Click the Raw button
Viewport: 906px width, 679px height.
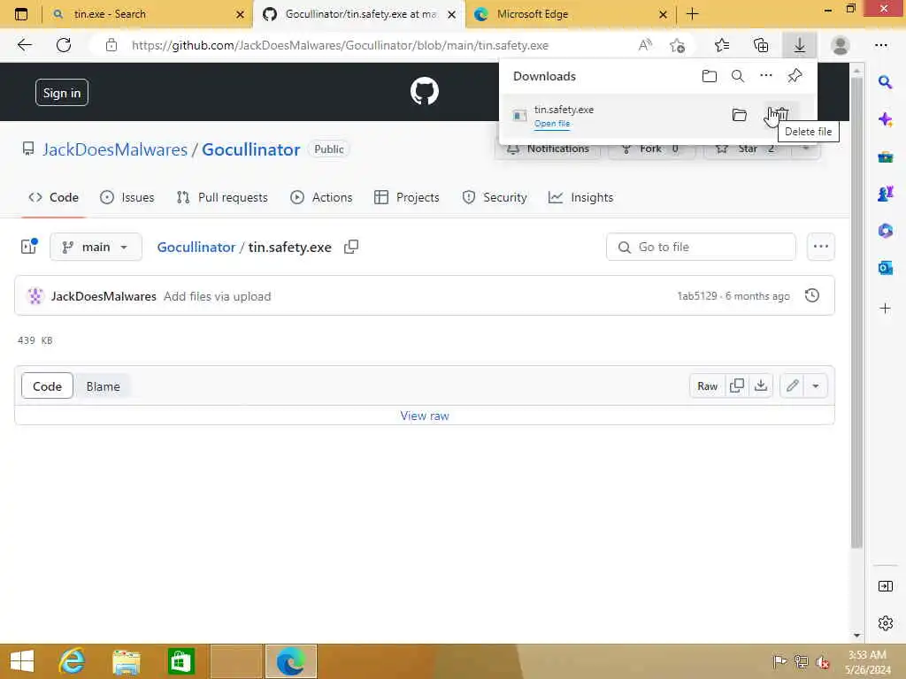pos(707,386)
